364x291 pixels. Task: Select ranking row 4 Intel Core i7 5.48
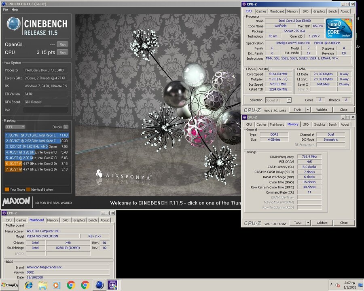pyautogui.click(x=37, y=152)
